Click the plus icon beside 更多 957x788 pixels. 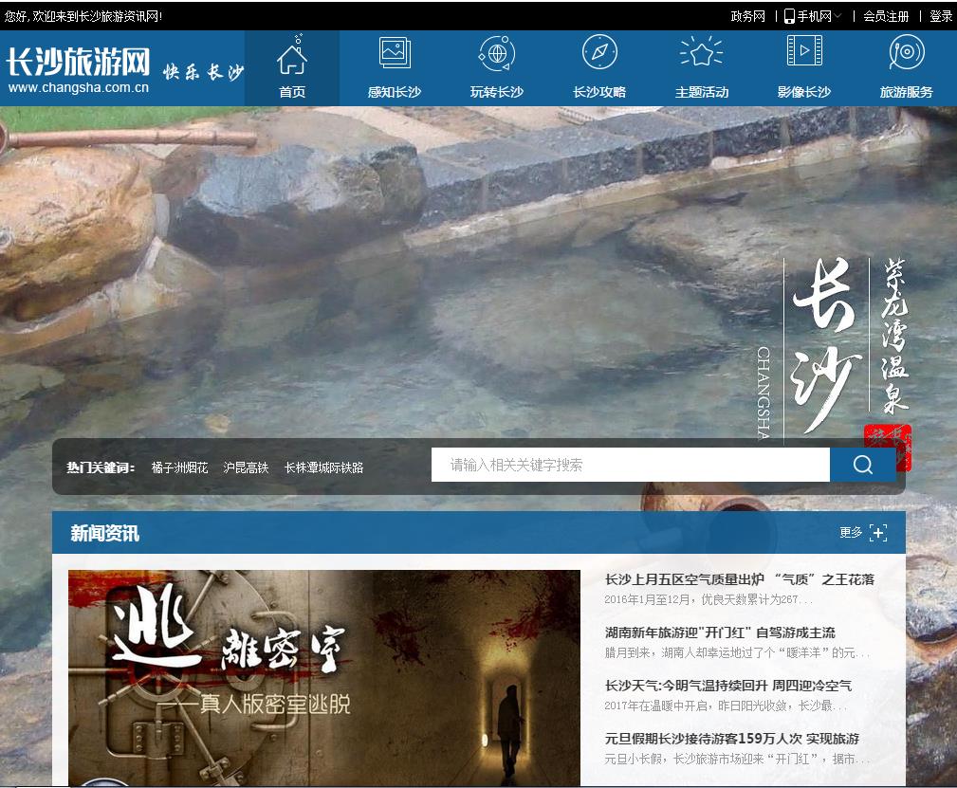point(878,533)
